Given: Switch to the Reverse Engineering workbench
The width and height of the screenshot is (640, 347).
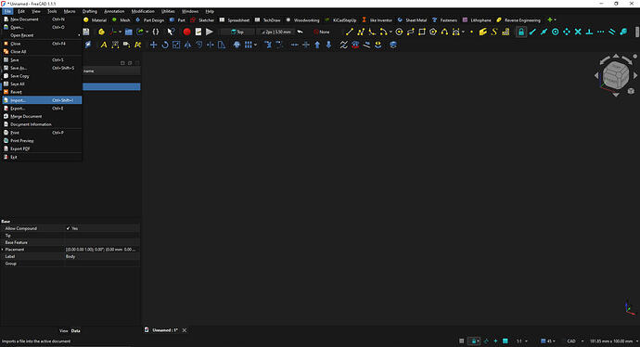Looking at the screenshot, I should click(x=518, y=20).
